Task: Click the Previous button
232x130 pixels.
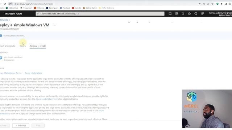Action: (x=21, y=126)
